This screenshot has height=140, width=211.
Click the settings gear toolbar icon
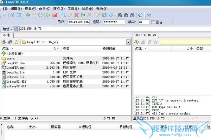[12, 15]
